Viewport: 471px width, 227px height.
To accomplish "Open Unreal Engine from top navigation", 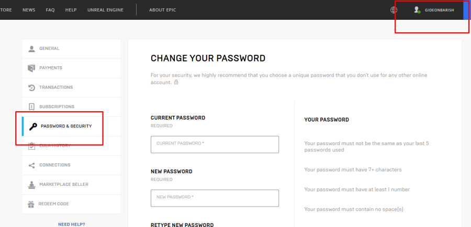I will pyautogui.click(x=105, y=10).
